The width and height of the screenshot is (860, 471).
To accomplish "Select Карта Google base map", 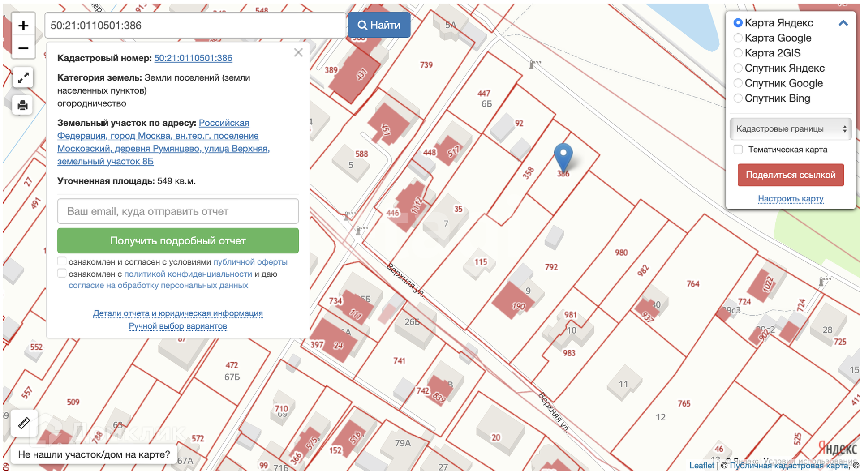I will coord(738,38).
